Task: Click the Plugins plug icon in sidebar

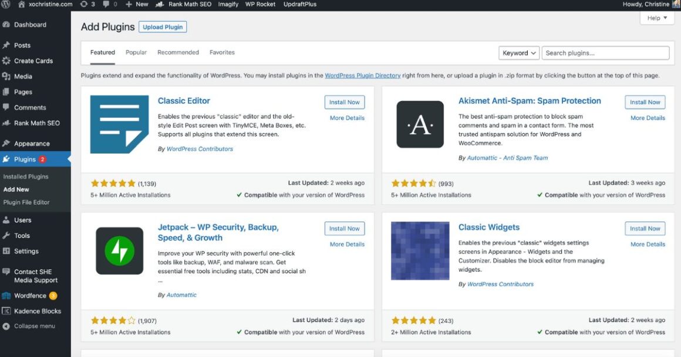Action: (6, 159)
